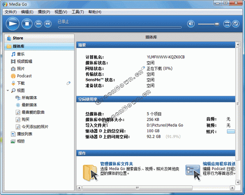Click the 购买 view icon
Image resolution: width=245 pixels, height=195 pixels.
18,120
